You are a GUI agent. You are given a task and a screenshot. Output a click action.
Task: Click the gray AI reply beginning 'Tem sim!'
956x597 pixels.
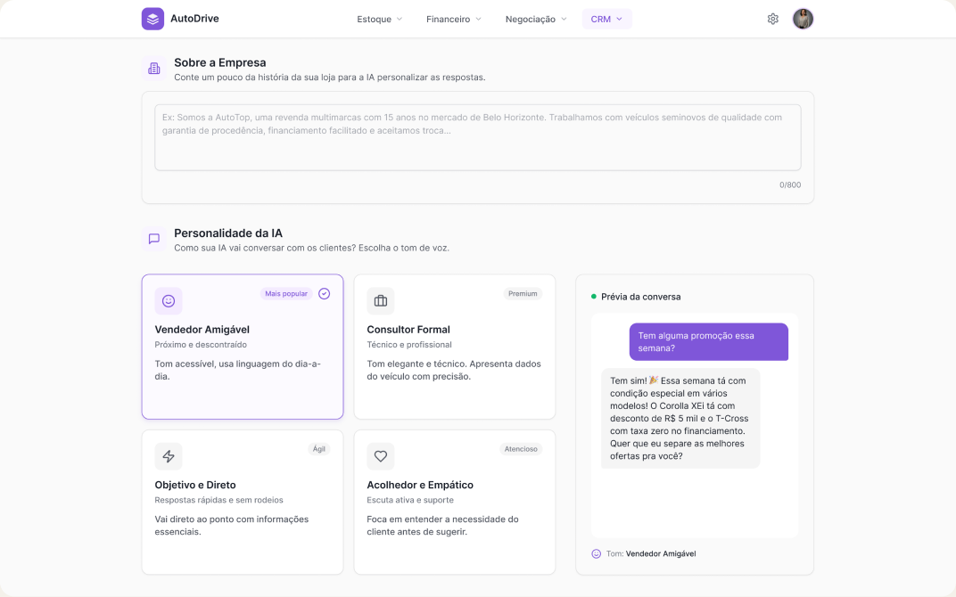(680, 418)
